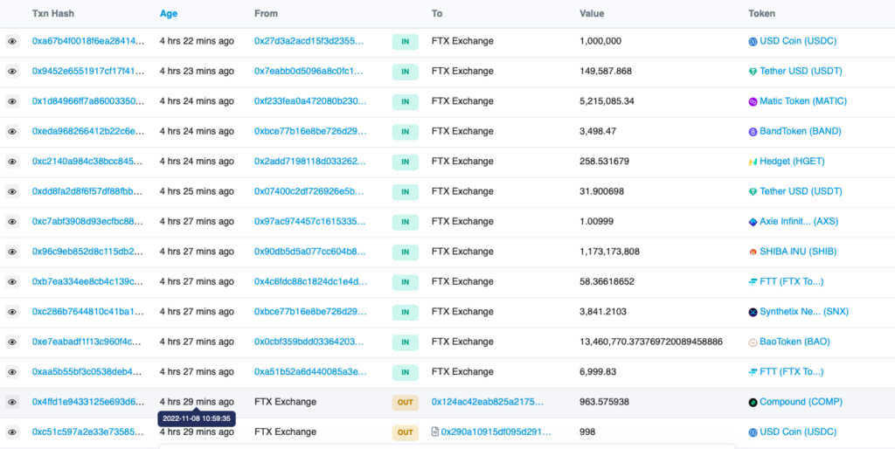Click Txn Hash column header
The width and height of the screenshot is (895, 449).
click(53, 13)
